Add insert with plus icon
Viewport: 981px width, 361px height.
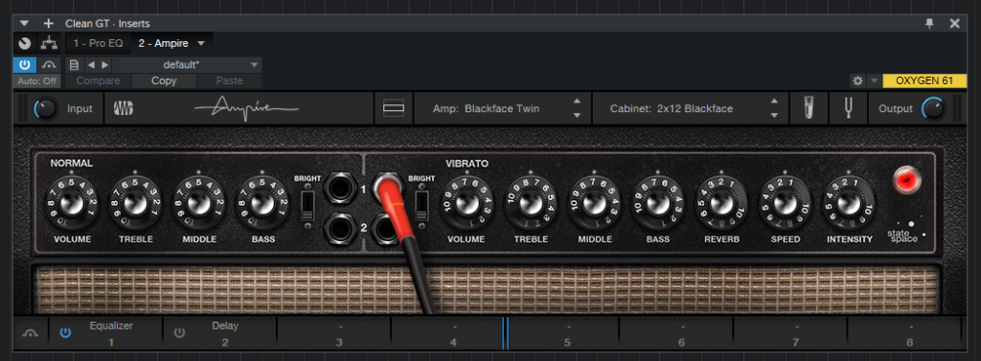tap(48, 24)
